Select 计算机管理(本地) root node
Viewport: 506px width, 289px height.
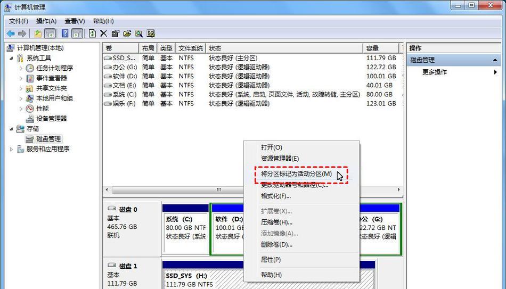(x=40, y=48)
